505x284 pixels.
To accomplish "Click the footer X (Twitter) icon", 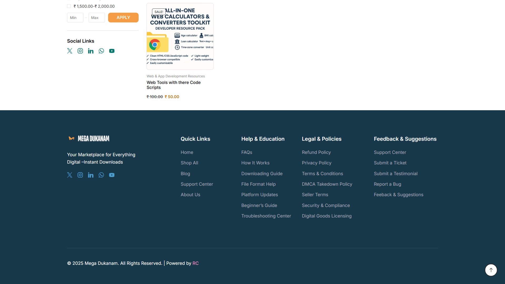I will (x=70, y=175).
